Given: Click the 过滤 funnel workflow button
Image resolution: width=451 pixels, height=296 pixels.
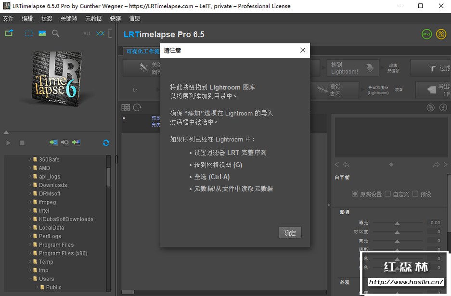Looking at the screenshot, I should pos(431,68).
